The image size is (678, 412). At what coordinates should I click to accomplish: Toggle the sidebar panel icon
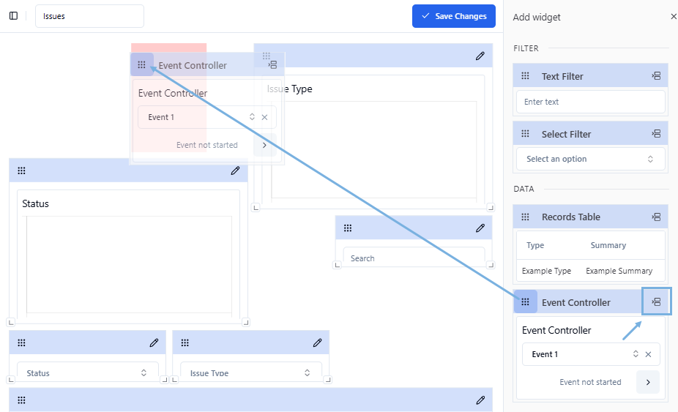pos(13,16)
